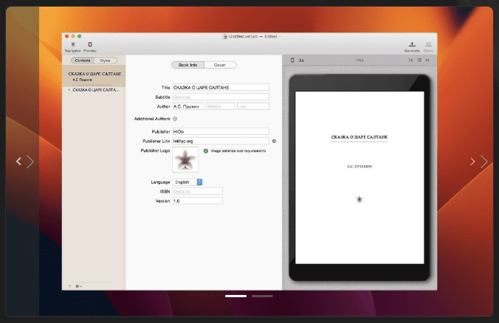Click the Author first name field
This screenshot has width=499, height=323.
(187, 106)
